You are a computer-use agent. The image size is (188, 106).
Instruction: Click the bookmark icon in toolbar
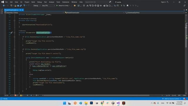pyautogui.click(x=127, y=6)
